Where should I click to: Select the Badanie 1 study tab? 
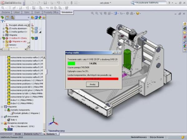click(x=51, y=134)
